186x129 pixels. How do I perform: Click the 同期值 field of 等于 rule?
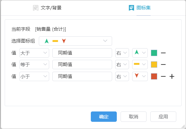click(x=82, y=64)
